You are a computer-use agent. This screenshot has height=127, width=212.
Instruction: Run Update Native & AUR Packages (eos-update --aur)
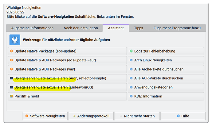[x=68, y=60]
